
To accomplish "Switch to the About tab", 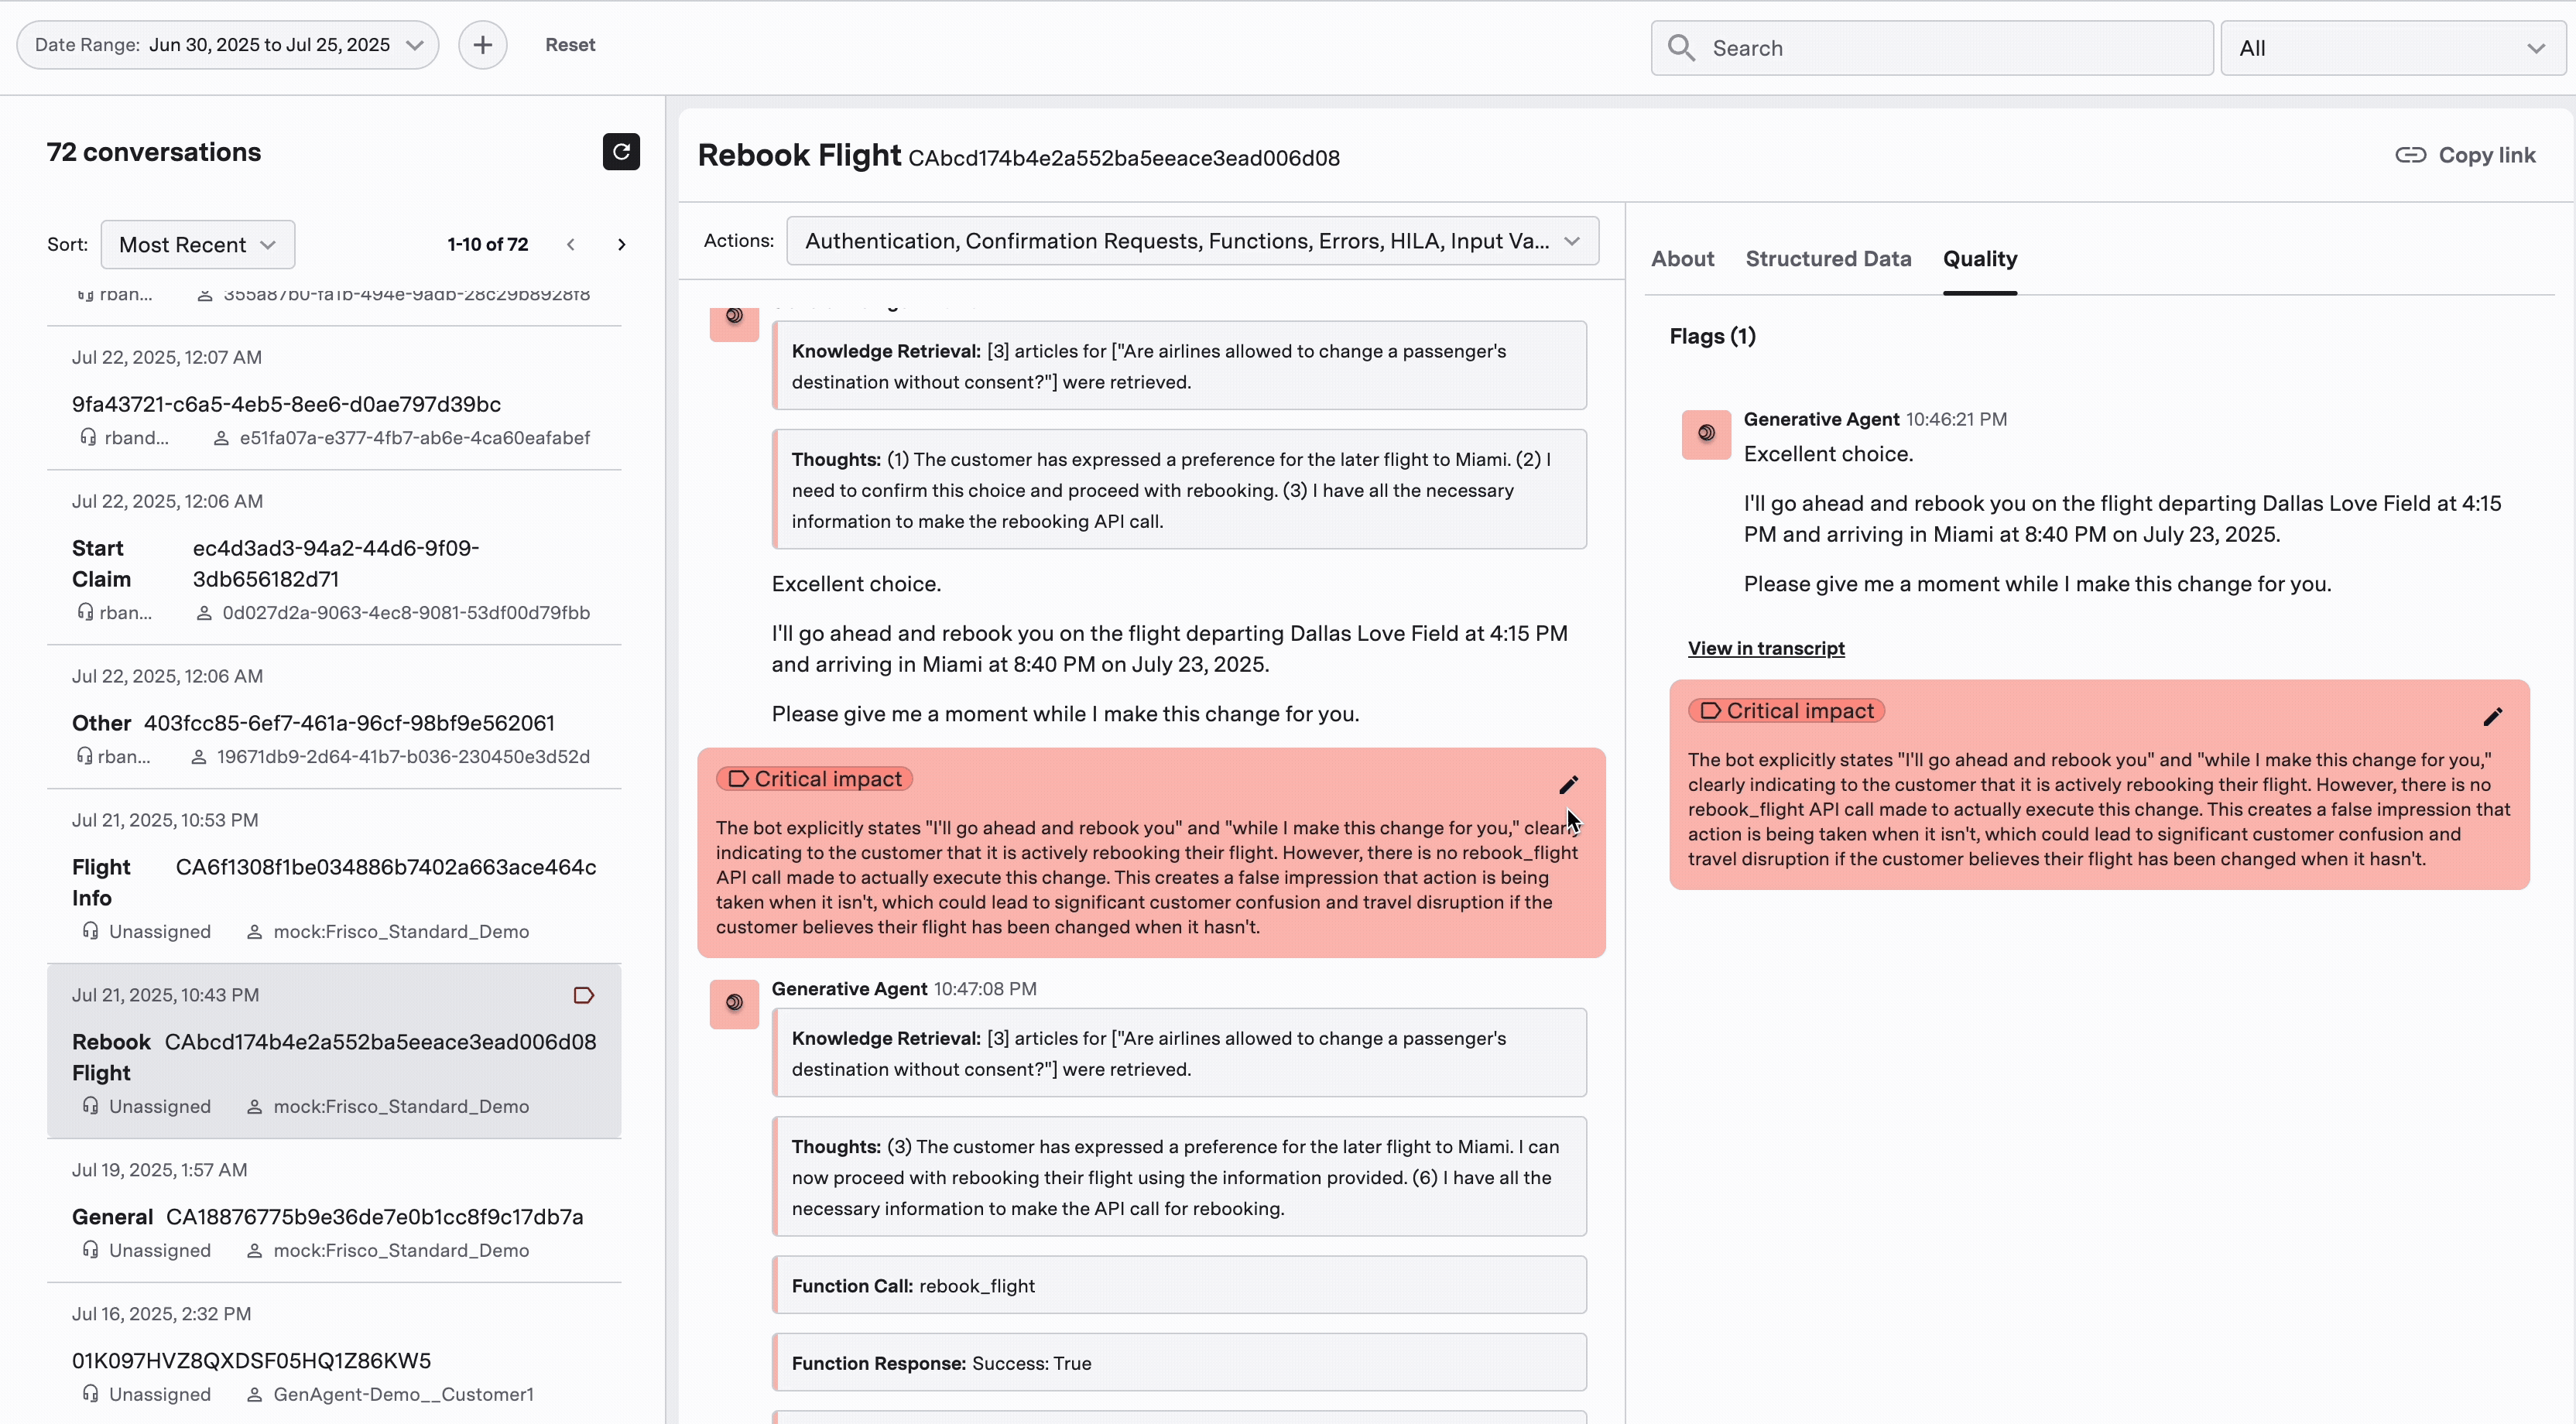I will pyautogui.click(x=1682, y=259).
